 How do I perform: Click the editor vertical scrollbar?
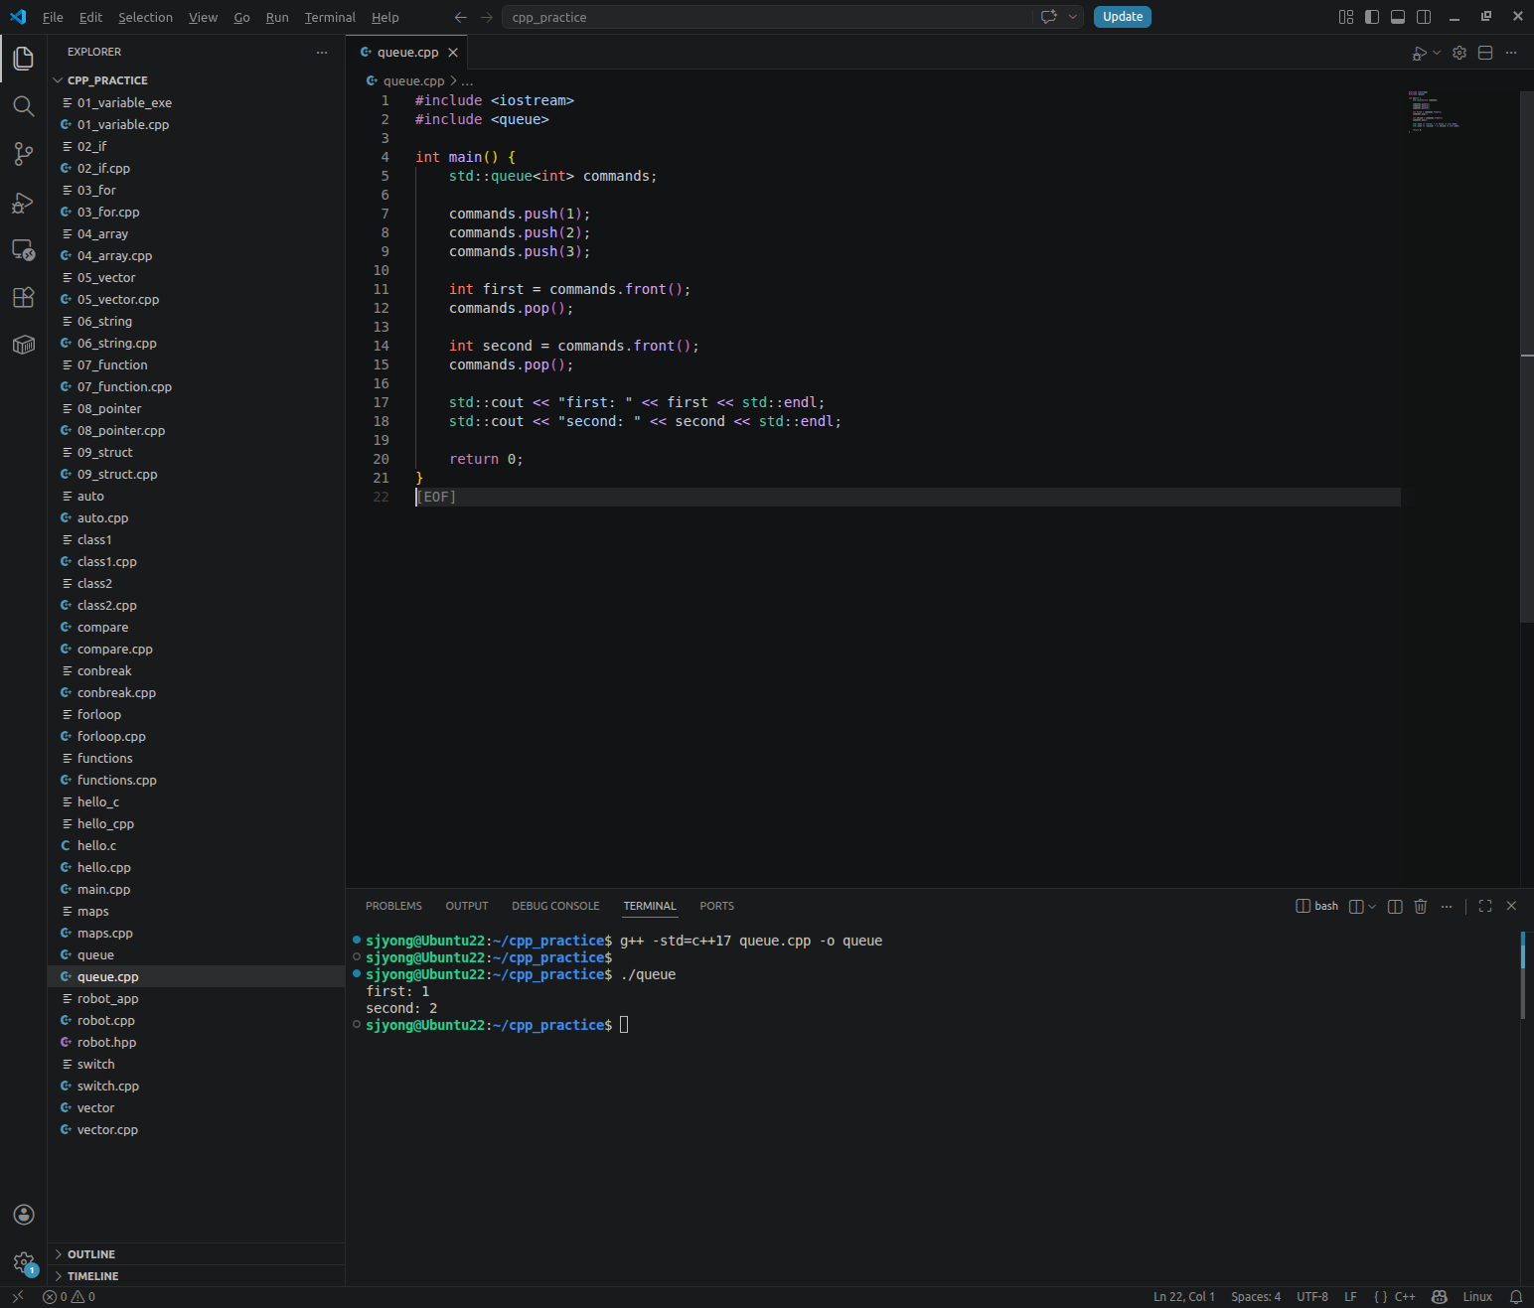1527,358
